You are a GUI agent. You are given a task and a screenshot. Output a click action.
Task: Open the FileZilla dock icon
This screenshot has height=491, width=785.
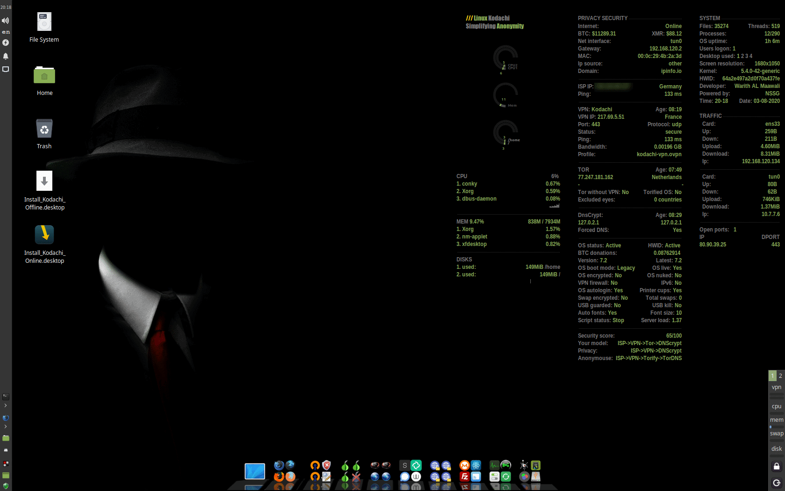(x=464, y=477)
